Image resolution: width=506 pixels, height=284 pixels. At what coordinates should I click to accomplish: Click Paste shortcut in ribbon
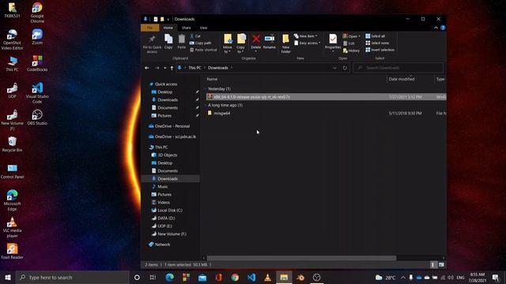[x=204, y=50]
